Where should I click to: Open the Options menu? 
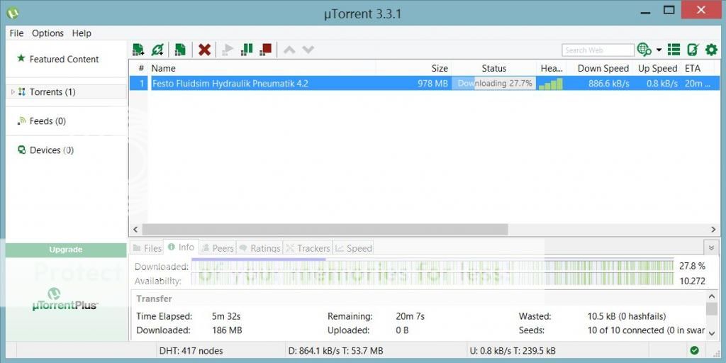[x=48, y=33]
